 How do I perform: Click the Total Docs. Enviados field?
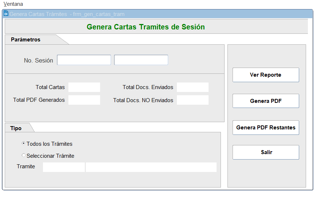pyautogui.click(x=193, y=87)
